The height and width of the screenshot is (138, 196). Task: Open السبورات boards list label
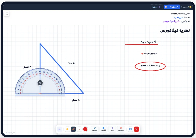[185, 7]
